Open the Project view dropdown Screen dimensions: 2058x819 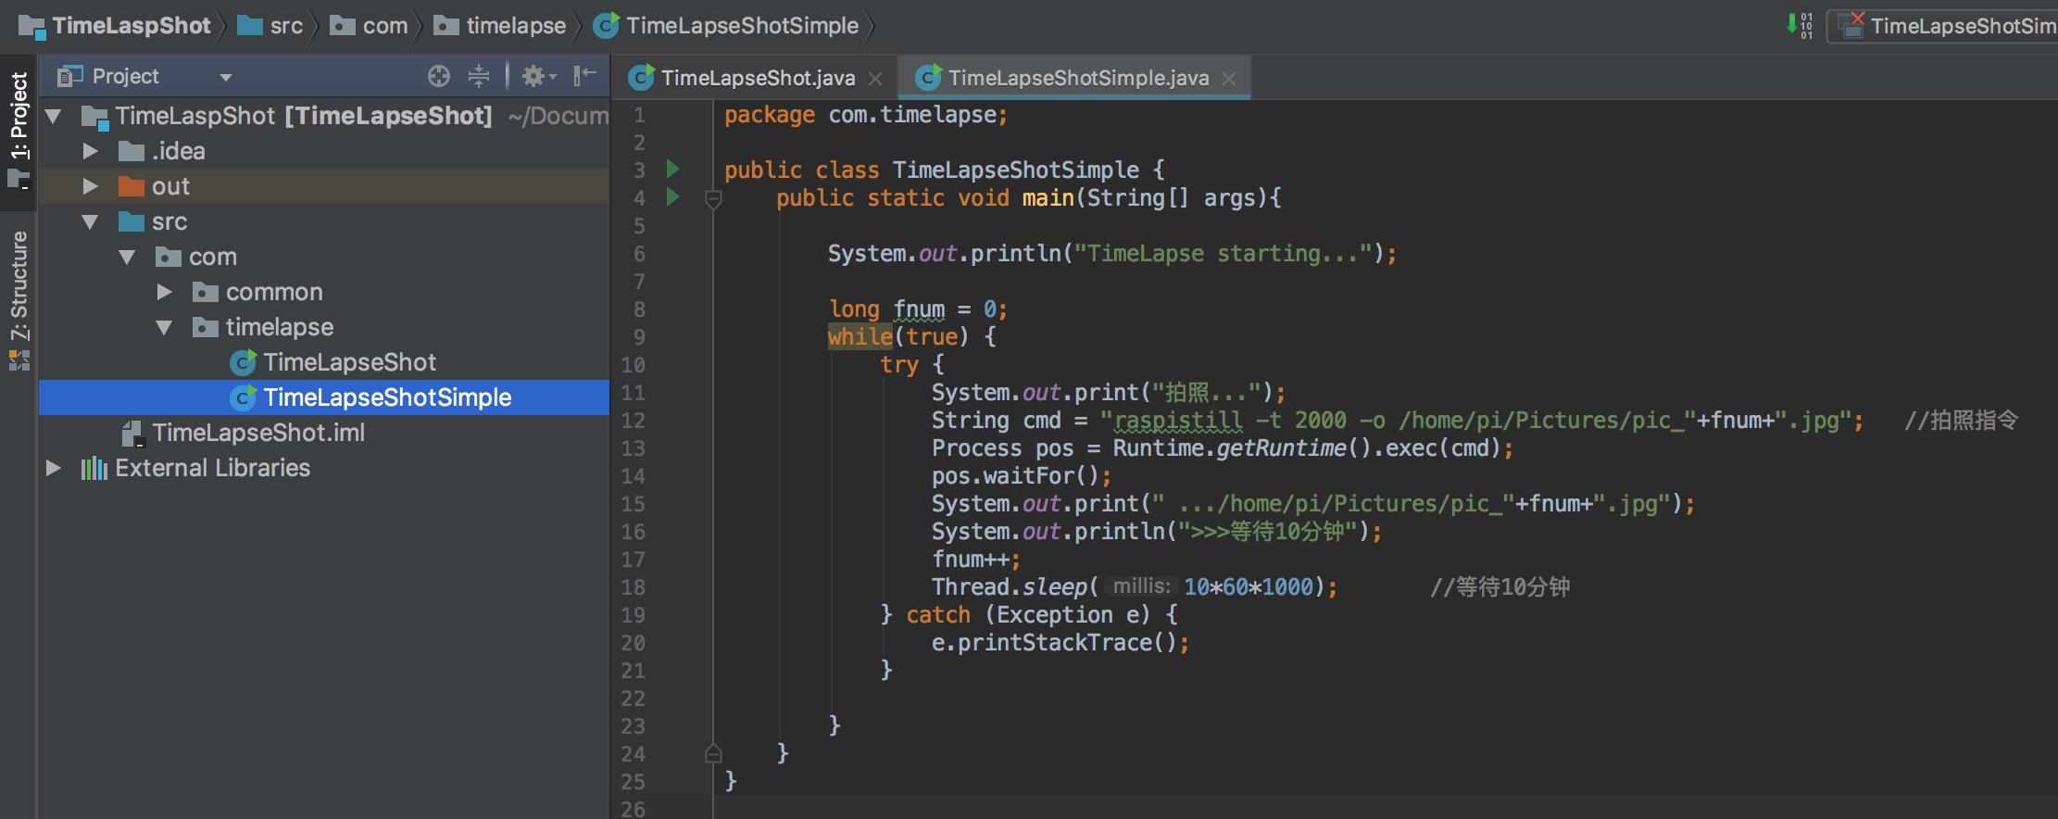(225, 77)
